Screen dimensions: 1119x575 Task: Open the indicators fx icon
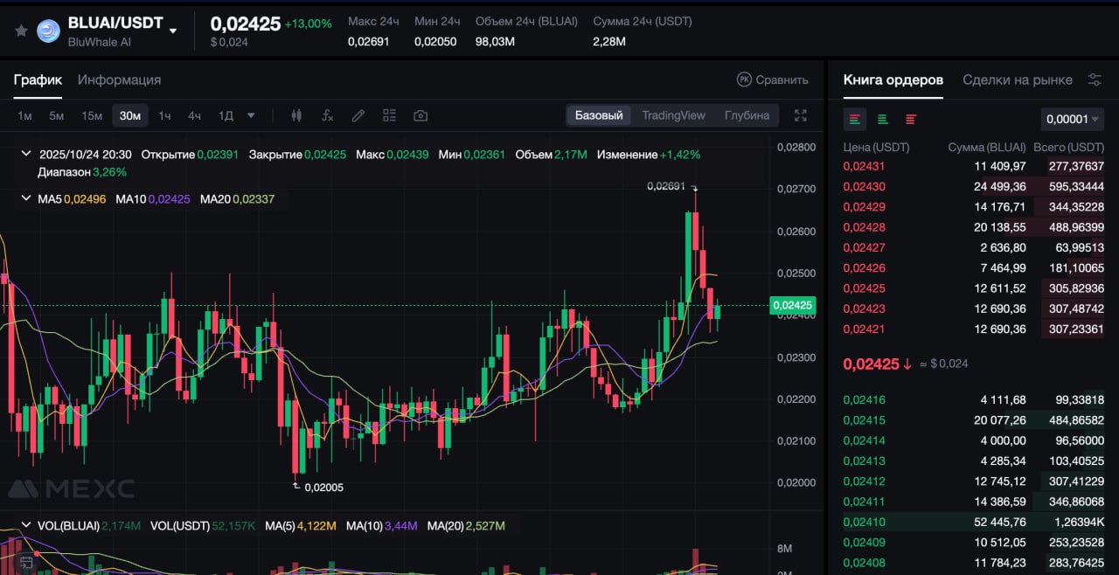327,115
